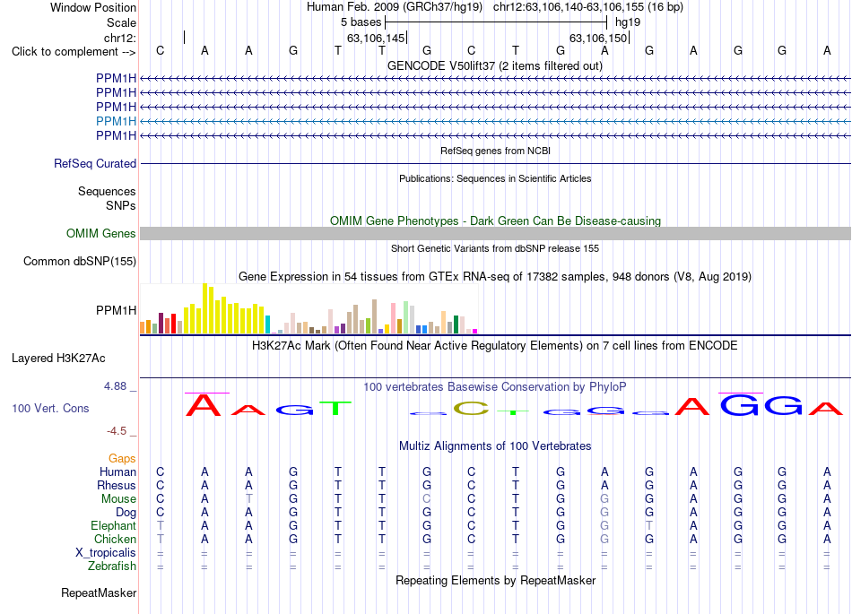The width and height of the screenshot is (852, 614).
Task: Select the Human row label in Multiz alignment
Action: point(117,471)
